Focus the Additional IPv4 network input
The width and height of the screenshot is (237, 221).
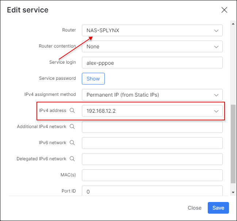[152, 127]
